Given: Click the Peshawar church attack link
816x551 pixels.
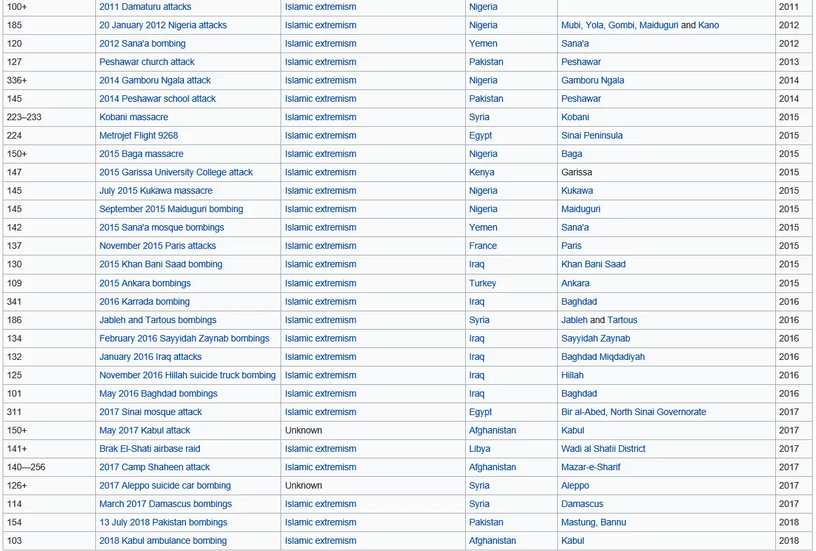Looking at the screenshot, I should point(147,62).
